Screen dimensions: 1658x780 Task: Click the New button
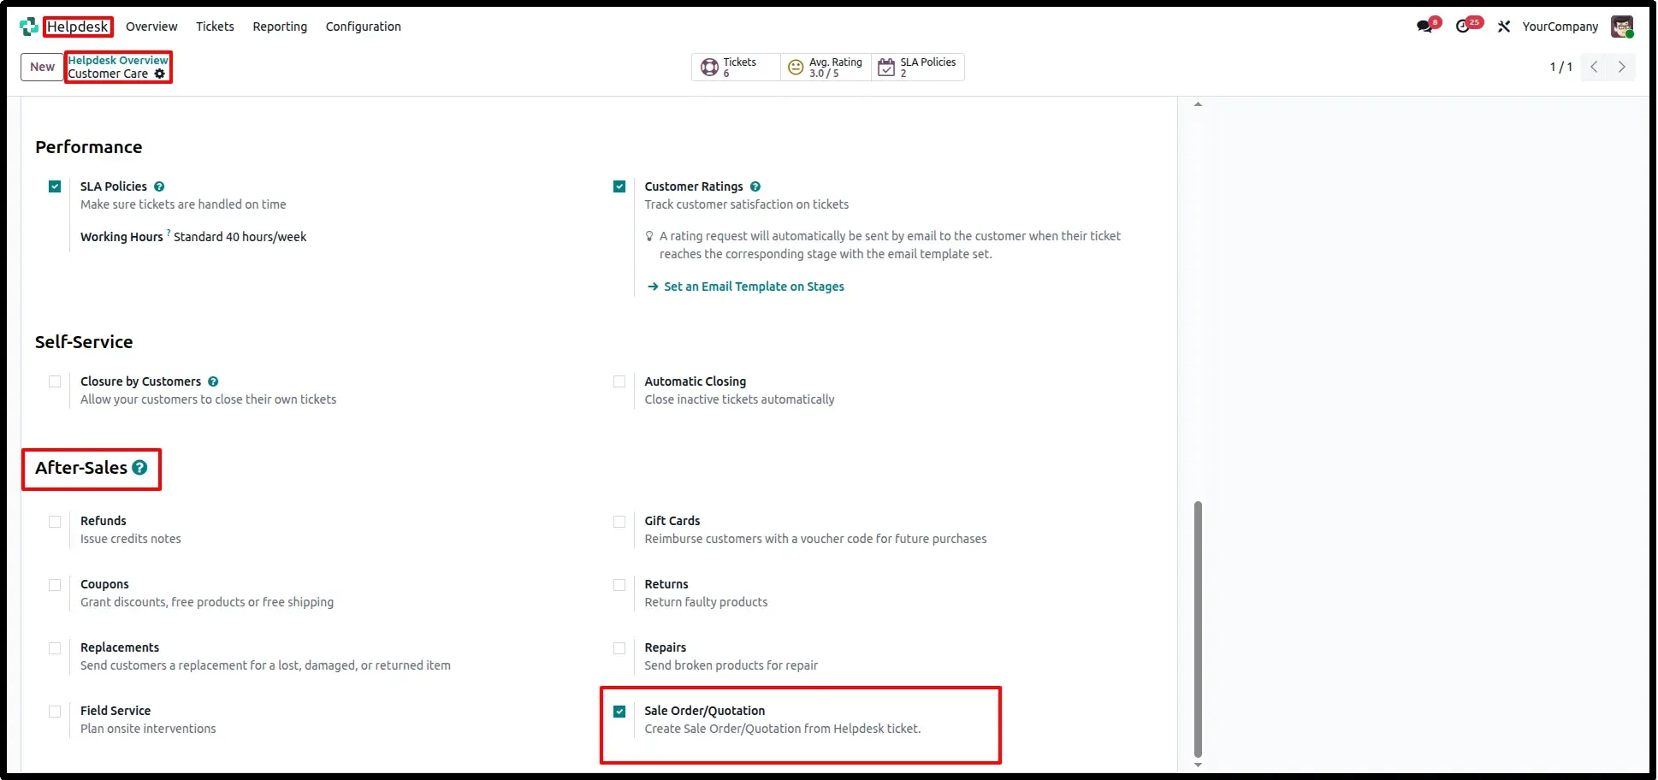[x=42, y=67]
